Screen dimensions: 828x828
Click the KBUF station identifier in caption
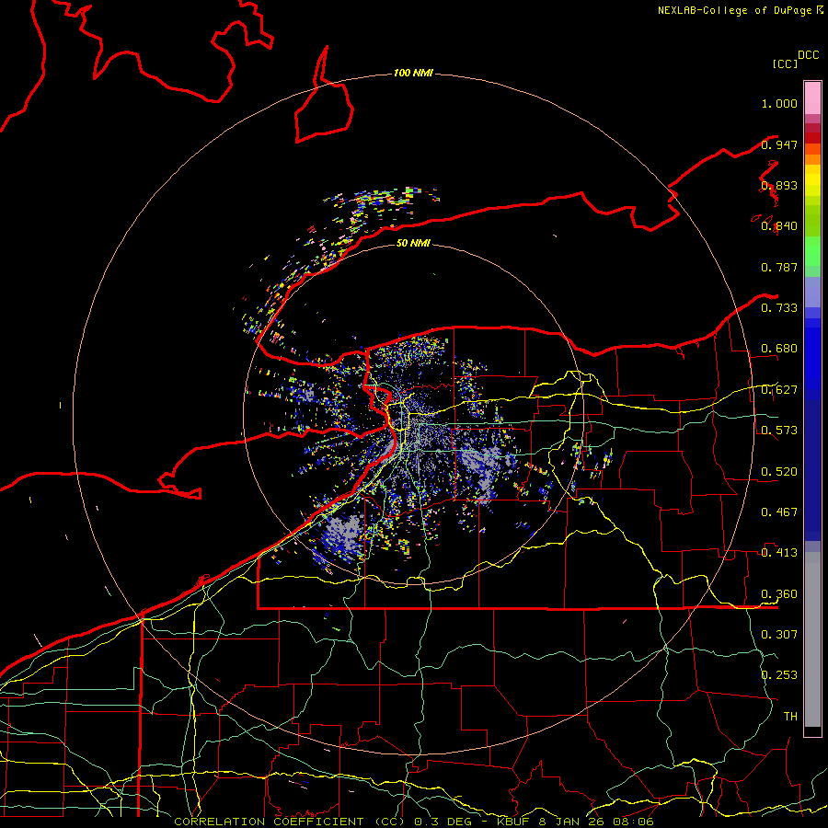pyautogui.click(x=512, y=822)
